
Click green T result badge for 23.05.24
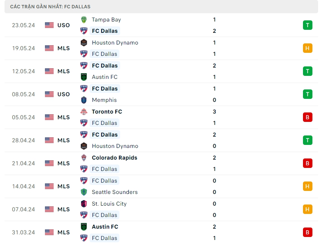tap(308, 25)
